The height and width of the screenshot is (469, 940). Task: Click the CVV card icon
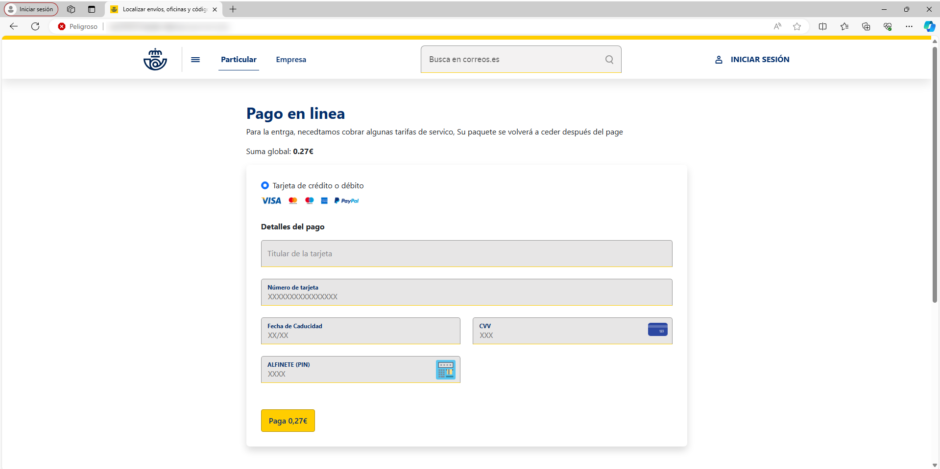pyautogui.click(x=657, y=330)
